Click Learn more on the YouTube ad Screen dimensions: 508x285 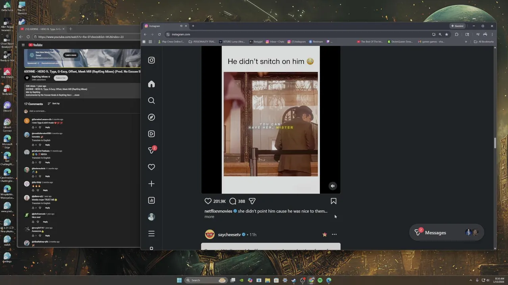click(x=71, y=55)
